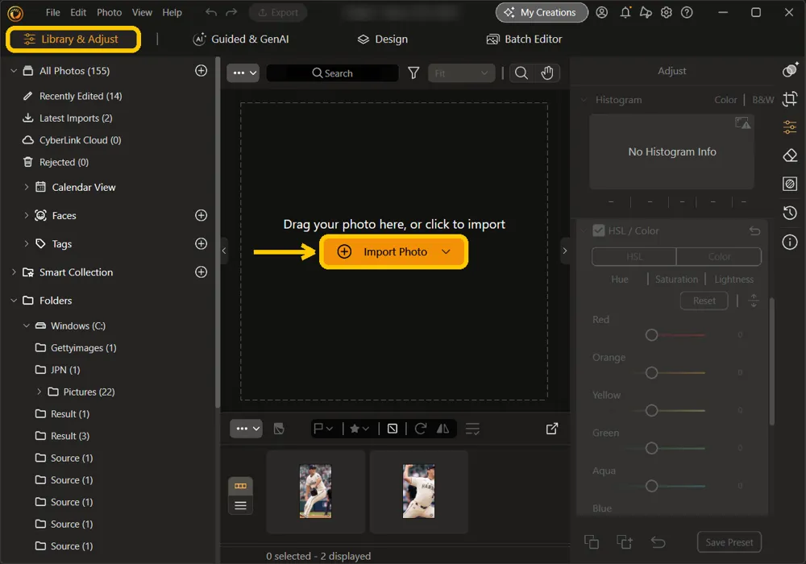Expand the Calendar View tree
The height and width of the screenshot is (564, 806).
pyautogui.click(x=27, y=187)
